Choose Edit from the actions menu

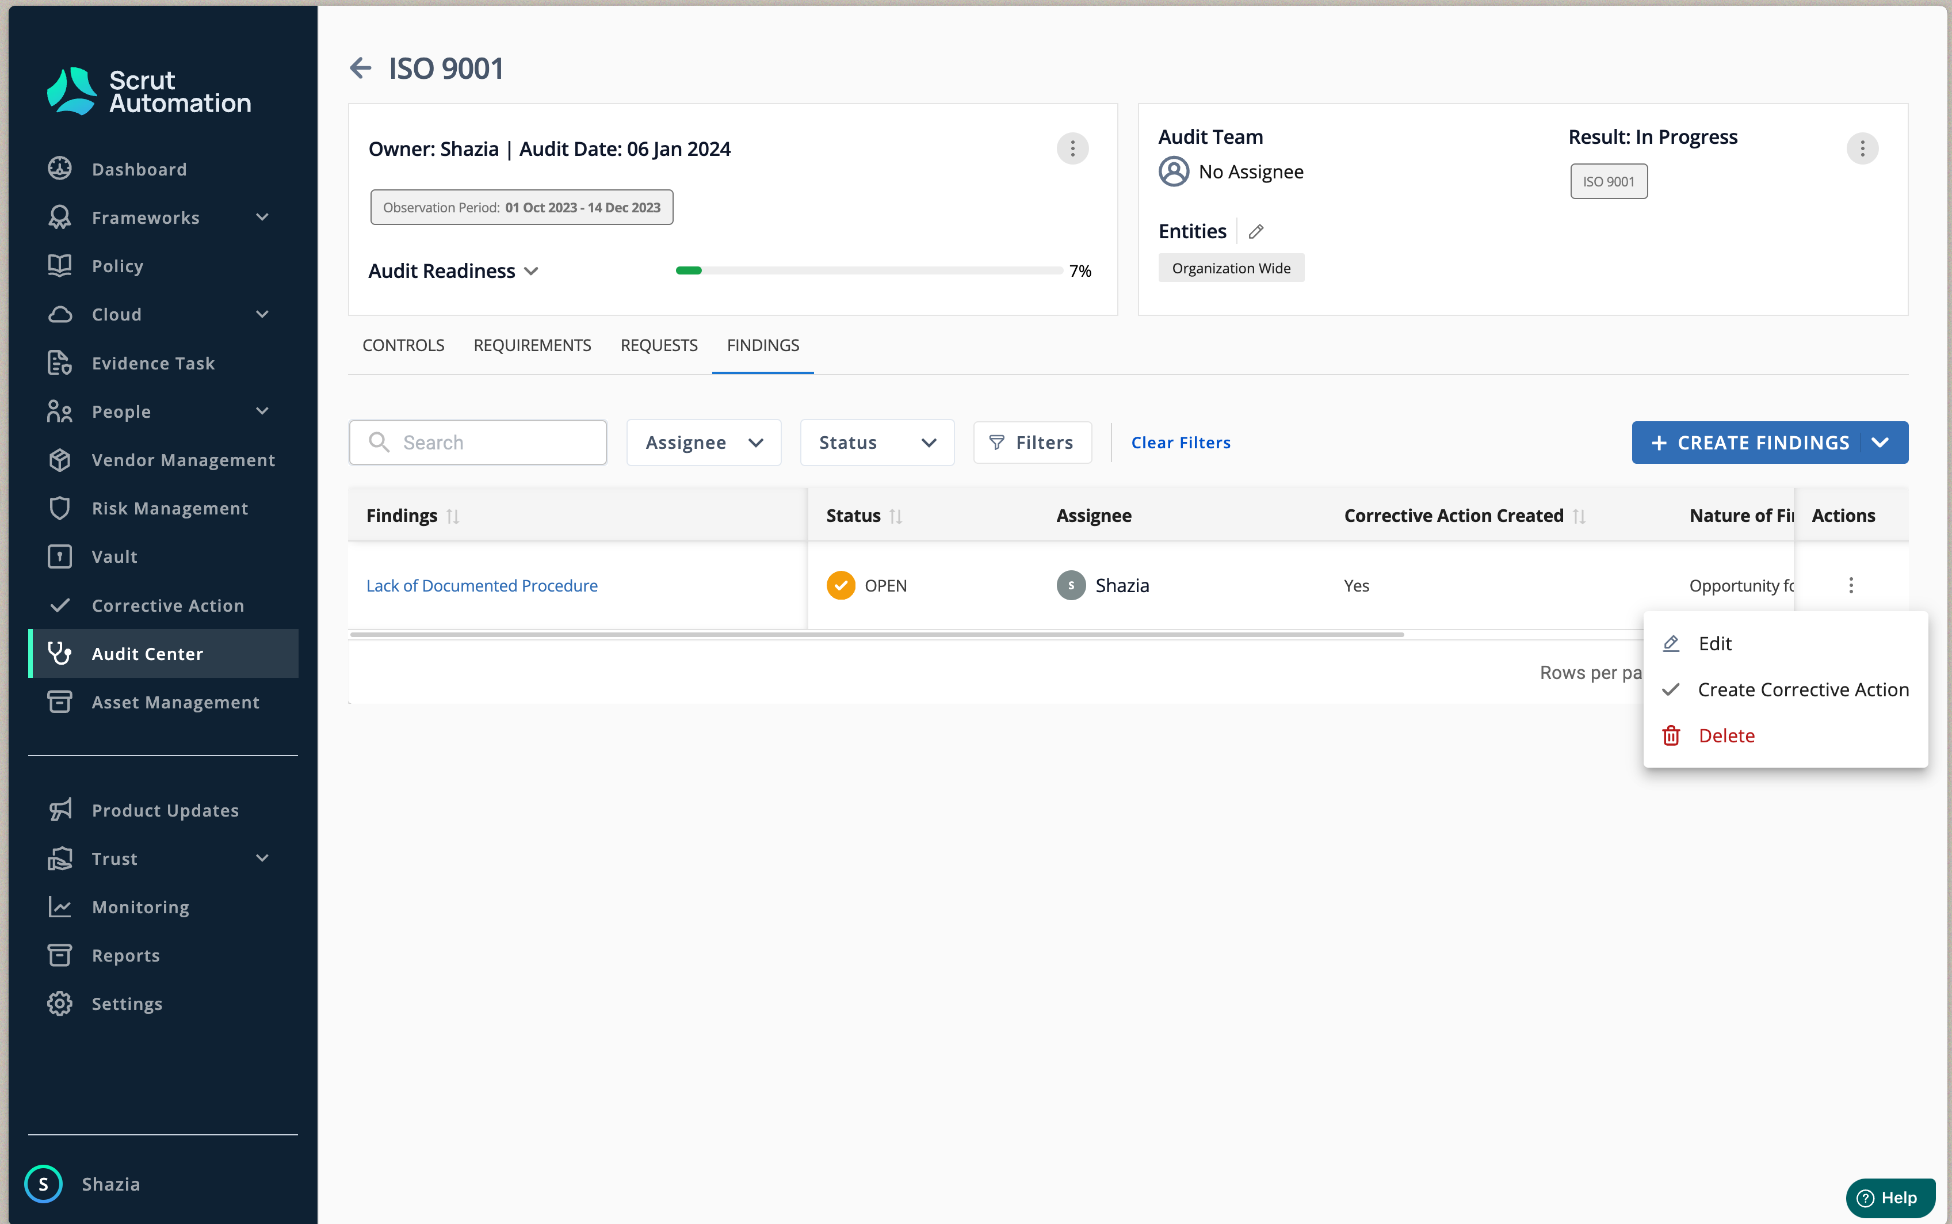(x=1785, y=643)
